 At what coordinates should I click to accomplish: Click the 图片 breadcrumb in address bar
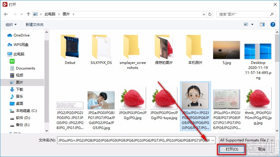point(66,14)
